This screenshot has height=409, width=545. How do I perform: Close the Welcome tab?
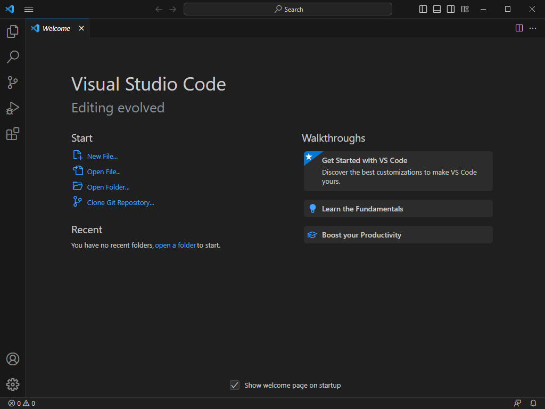click(x=81, y=28)
